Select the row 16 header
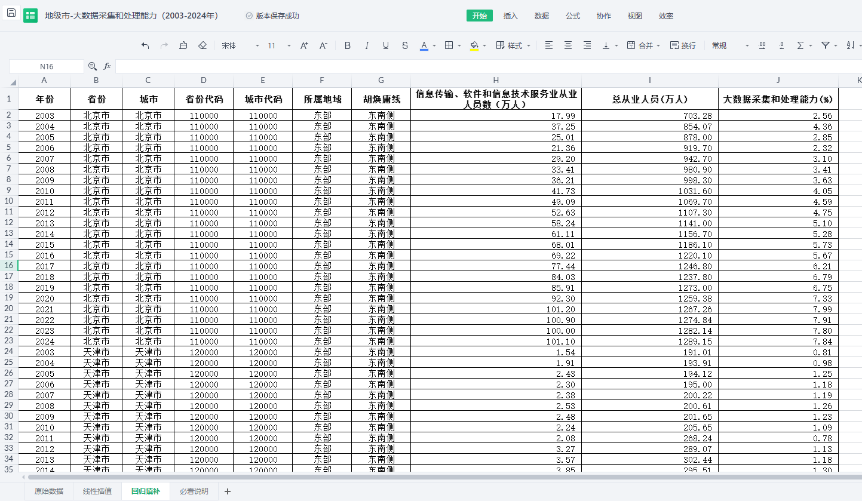The width and height of the screenshot is (862, 501). point(9,266)
